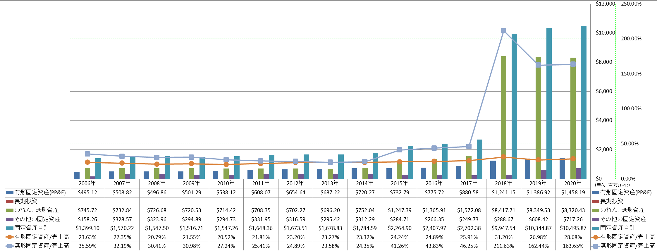Image resolution: width=657 pixels, height=251 pixels.
Task: Select the 2010年 column header
Action: (x=226, y=183)
